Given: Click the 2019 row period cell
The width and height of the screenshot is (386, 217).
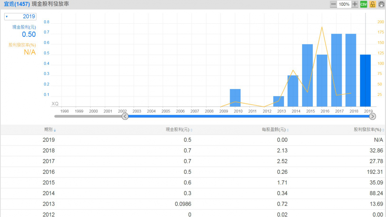Looking at the screenshot, I should 49,140.
